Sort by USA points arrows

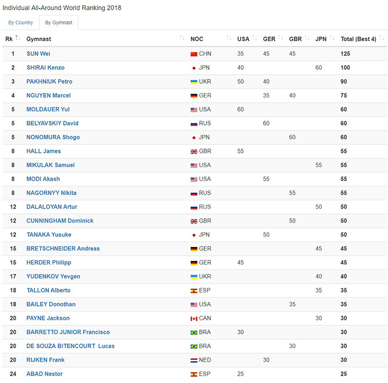(254, 38)
